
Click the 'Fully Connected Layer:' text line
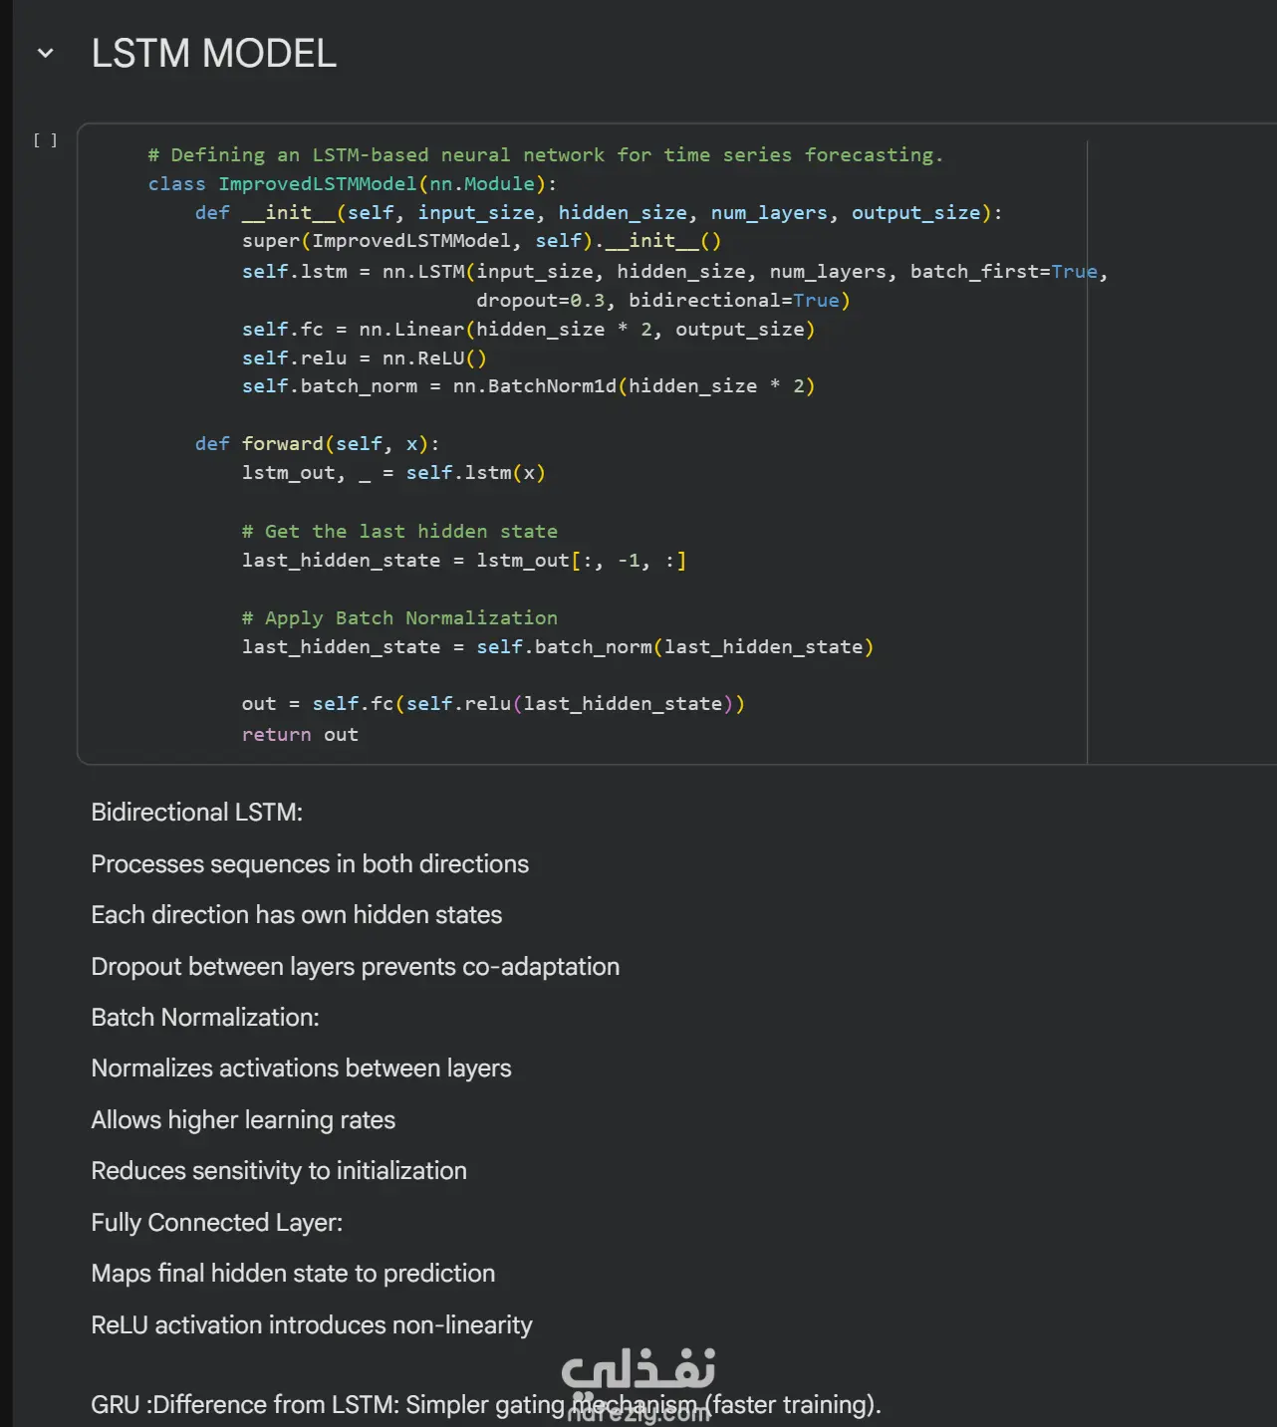[217, 1223]
